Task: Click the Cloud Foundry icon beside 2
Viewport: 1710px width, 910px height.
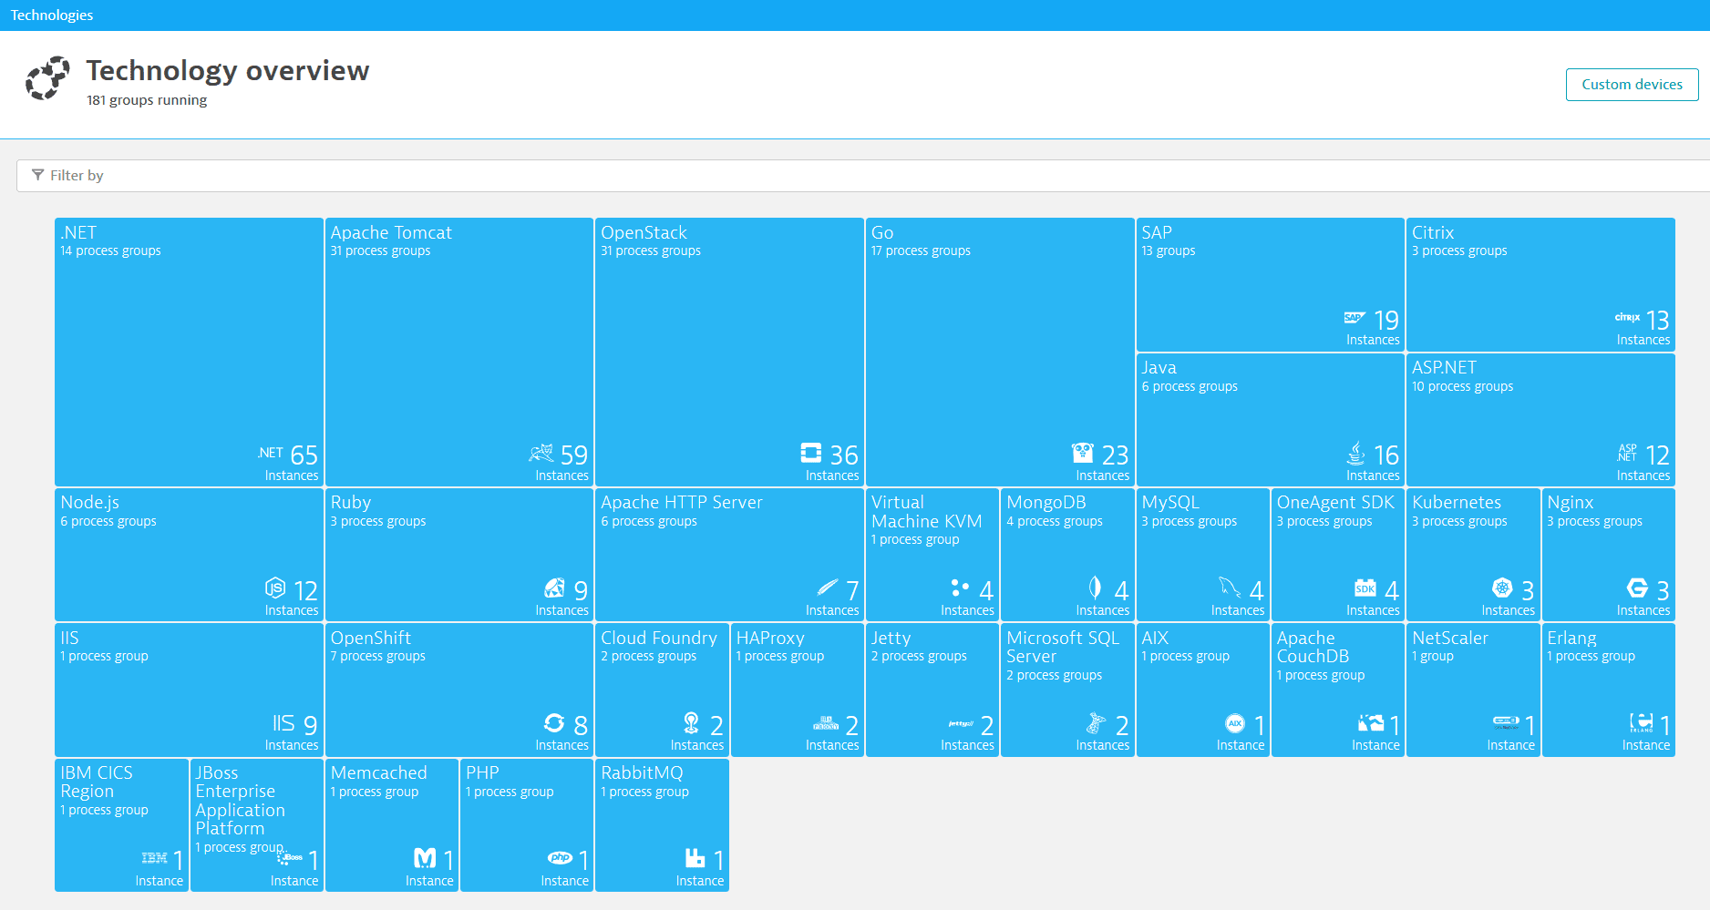Action: click(692, 723)
